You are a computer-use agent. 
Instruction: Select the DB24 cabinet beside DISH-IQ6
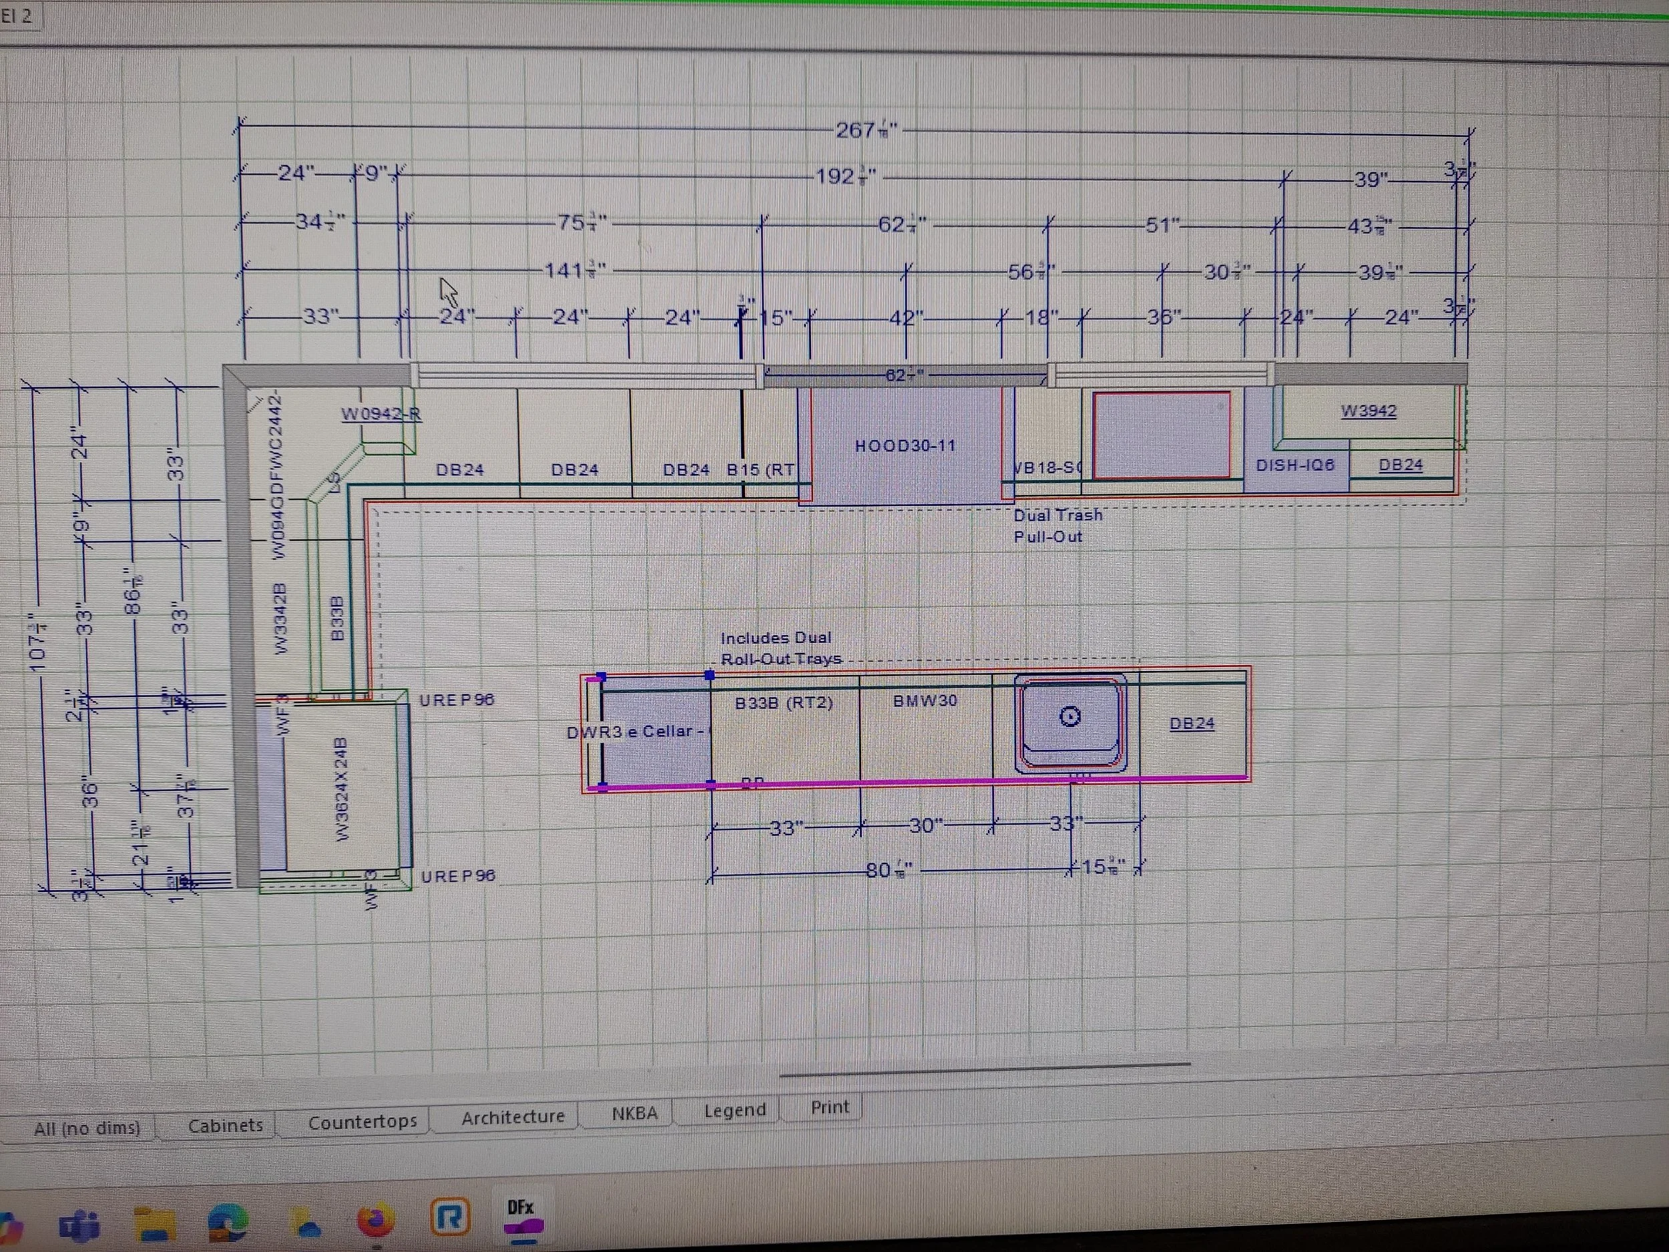[x=1401, y=464]
